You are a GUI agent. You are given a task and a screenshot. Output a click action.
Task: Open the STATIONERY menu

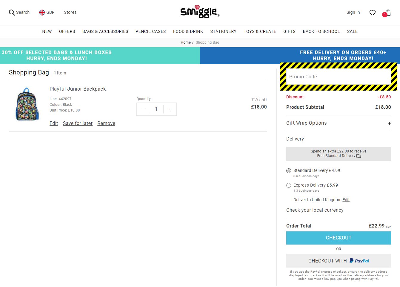223,31
